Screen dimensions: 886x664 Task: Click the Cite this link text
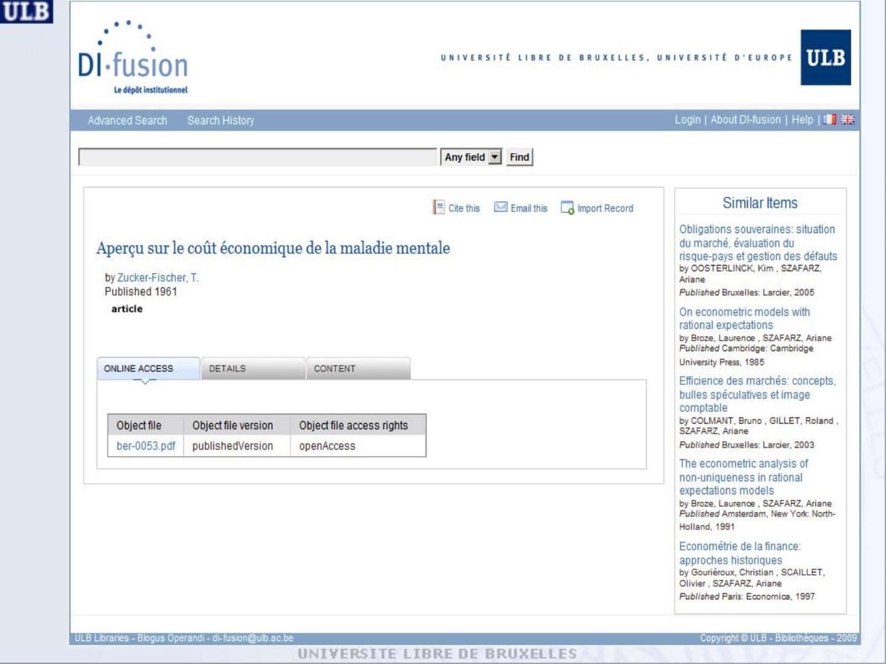(x=464, y=208)
